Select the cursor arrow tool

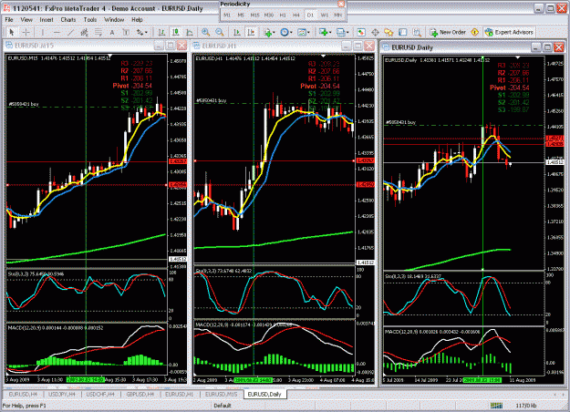pos(12,32)
